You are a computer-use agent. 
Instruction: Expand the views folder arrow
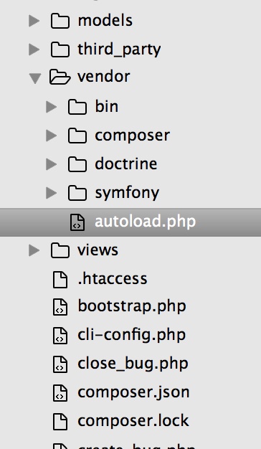[34, 250]
